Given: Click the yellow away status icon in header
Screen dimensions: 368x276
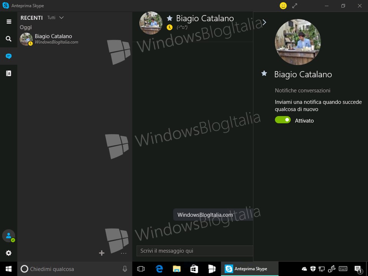Looking at the screenshot, I should coord(169,28).
